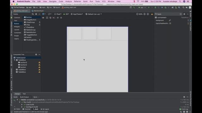
Task: Open the Refactor menu
Action: click(x=77, y=1)
